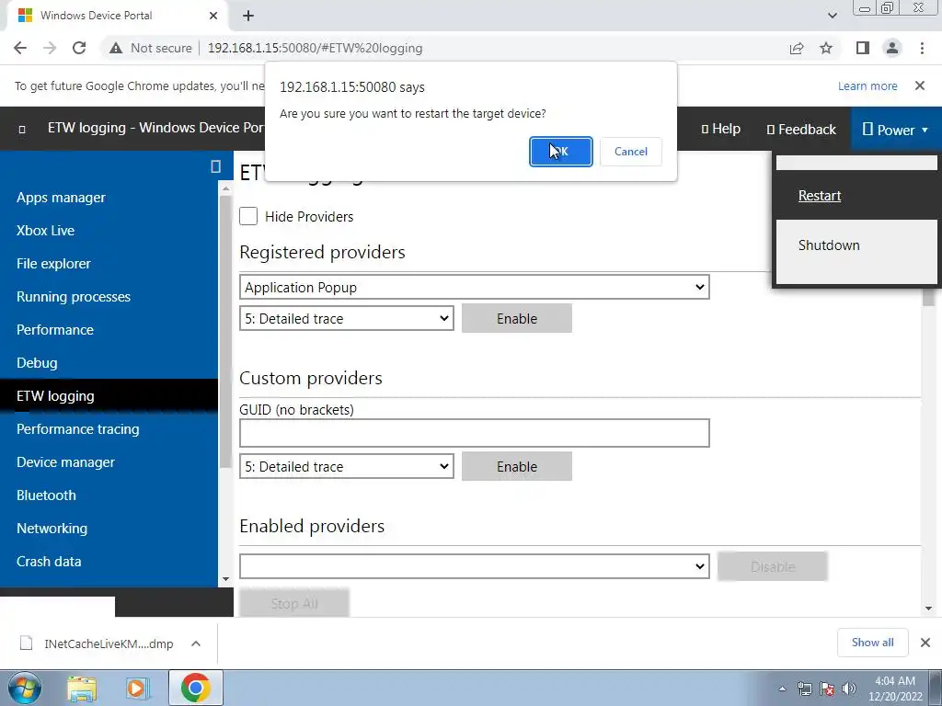Open the Chrome side panel
Screen dimensions: 942x706
863,48
